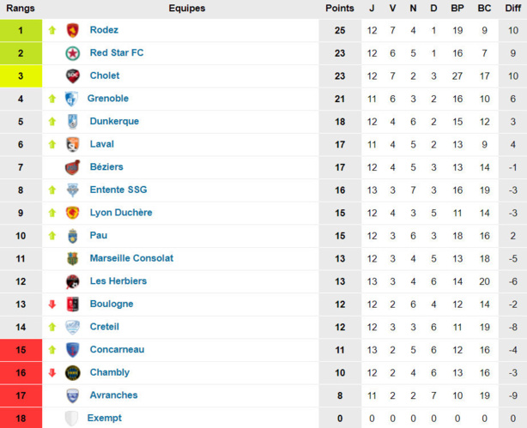Image resolution: width=527 pixels, height=428 pixels.
Task: Click the green rank 1 cell
Action: pos(21,30)
